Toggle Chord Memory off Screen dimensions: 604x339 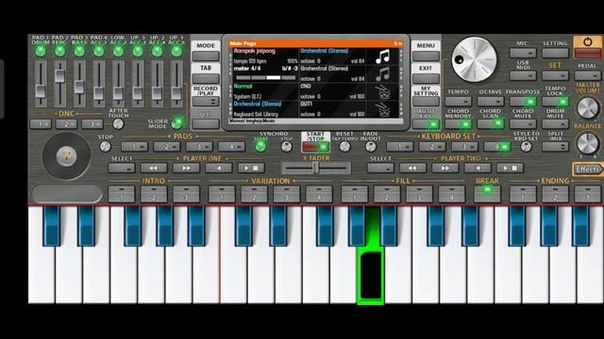pyautogui.click(x=458, y=123)
